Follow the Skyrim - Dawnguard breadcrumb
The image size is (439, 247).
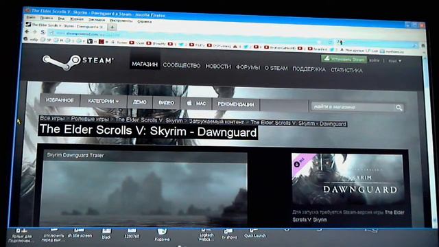click(298, 123)
